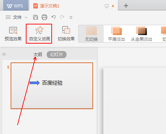Expand the quick access toolbar customize arrow
166x134 pixels.
tap(71, 18)
